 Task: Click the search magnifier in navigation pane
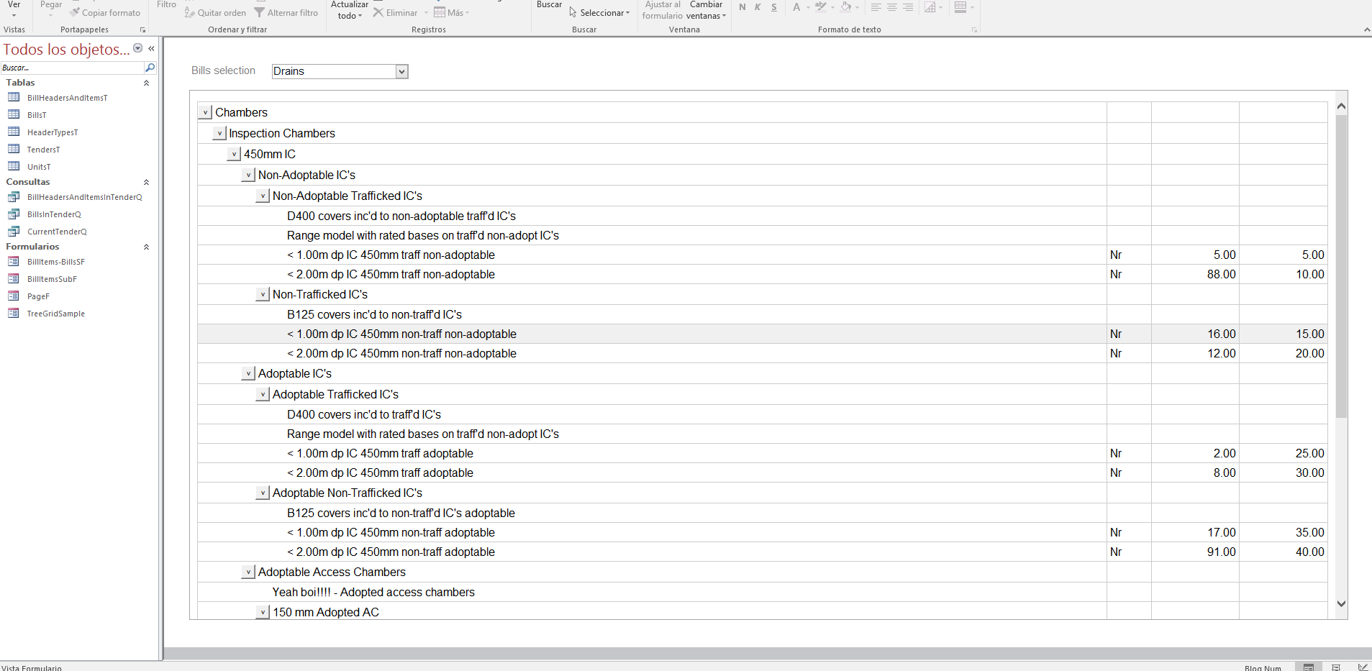click(x=150, y=68)
